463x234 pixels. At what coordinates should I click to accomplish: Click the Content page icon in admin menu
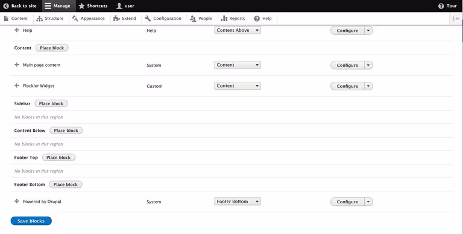click(6, 18)
